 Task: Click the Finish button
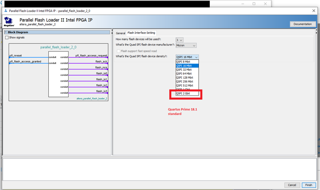click(308, 185)
